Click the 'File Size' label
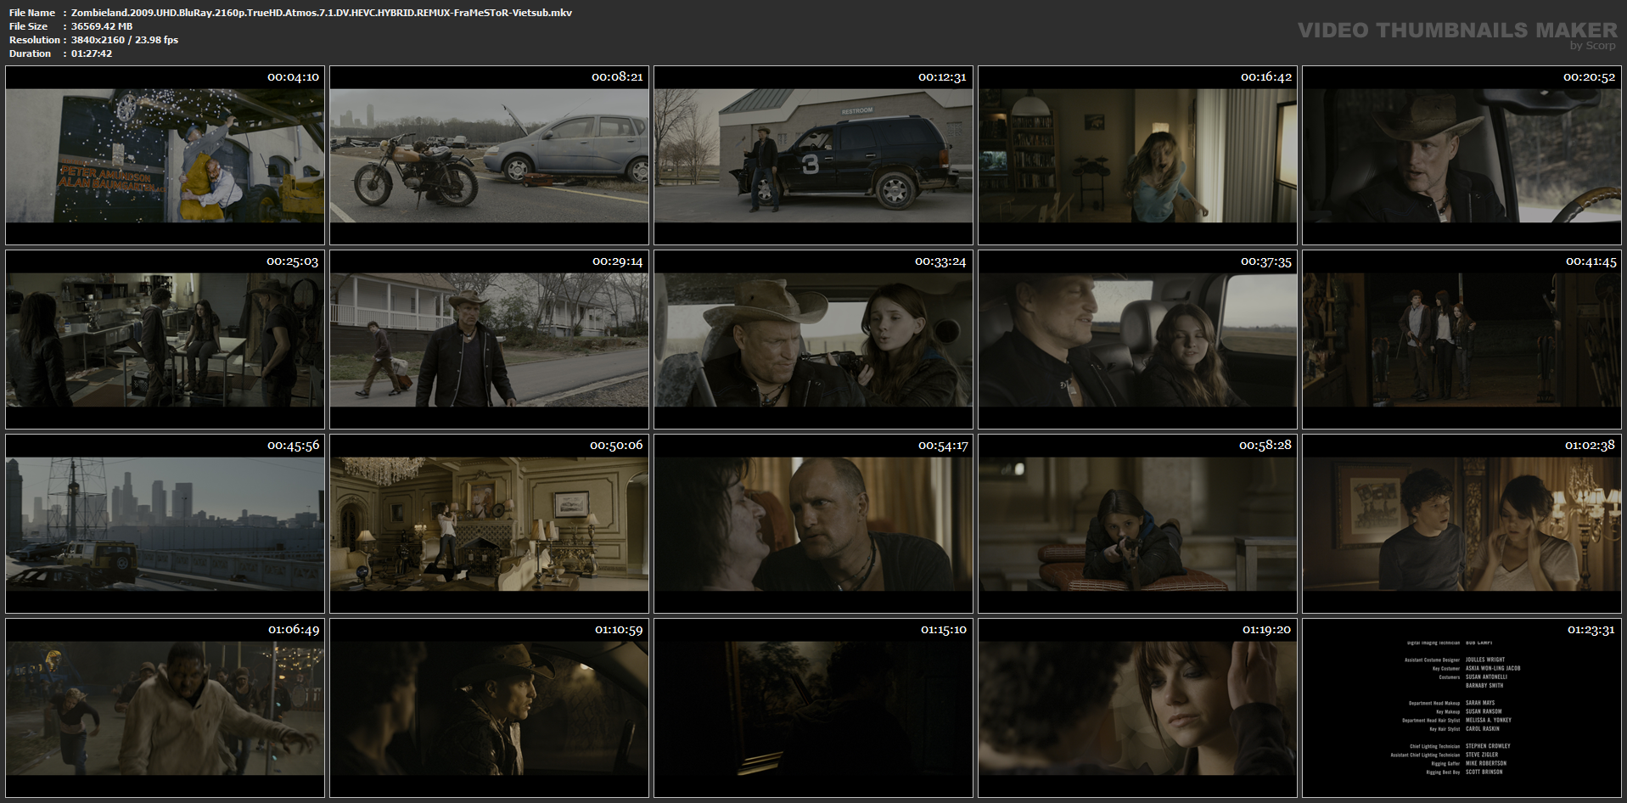Screen dimensions: 1627x803 (x=29, y=26)
